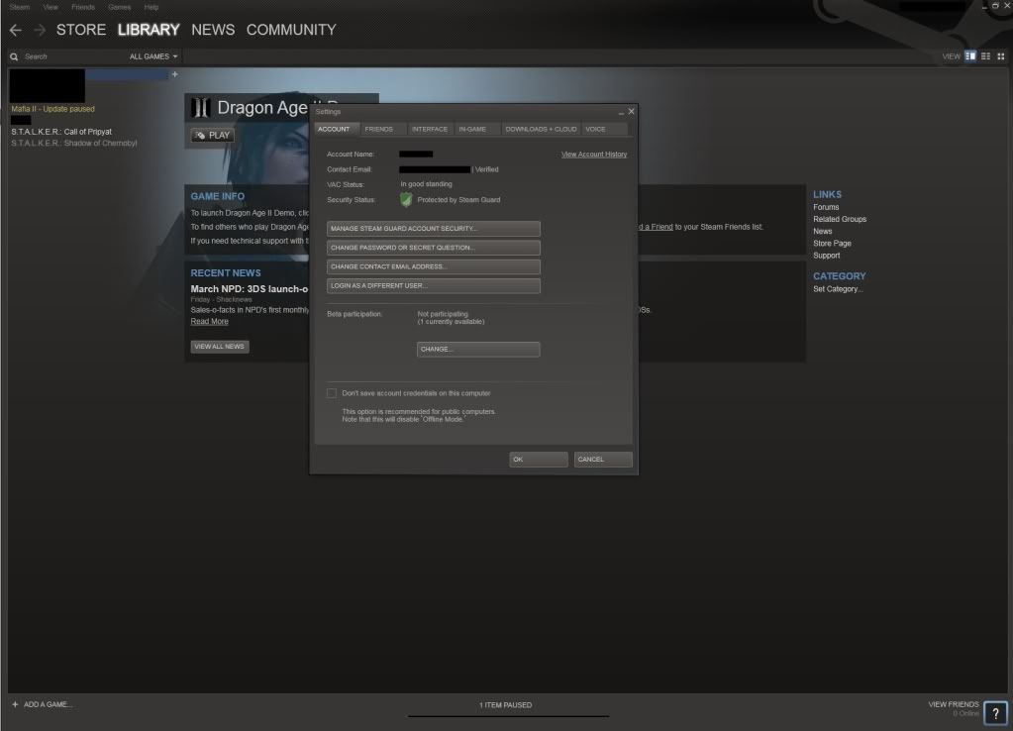Select the Friends settings tab

[x=383, y=130]
